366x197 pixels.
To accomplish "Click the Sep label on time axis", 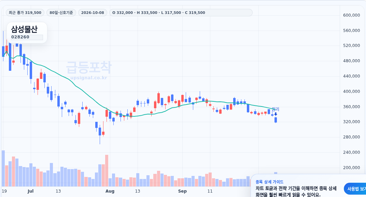I will pos(182,191).
